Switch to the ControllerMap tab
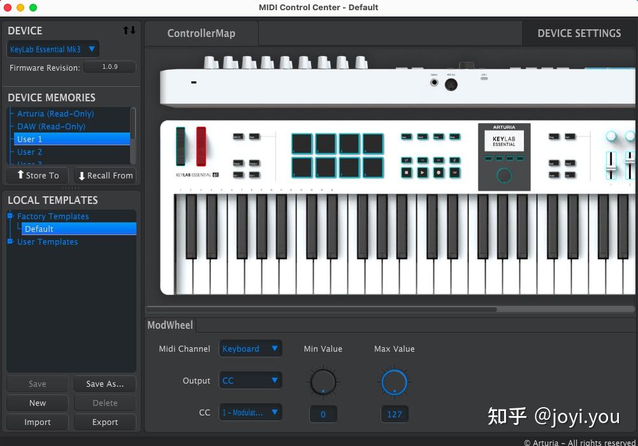The height and width of the screenshot is (446, 638). tap(201, 32)
